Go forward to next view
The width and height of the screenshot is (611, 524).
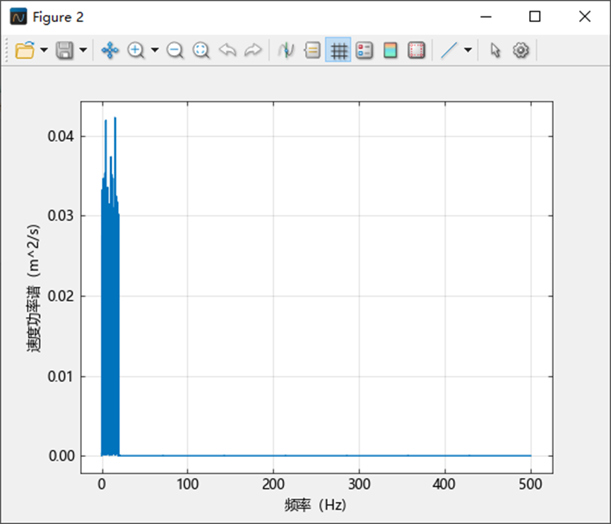click(x=253, y=50)
